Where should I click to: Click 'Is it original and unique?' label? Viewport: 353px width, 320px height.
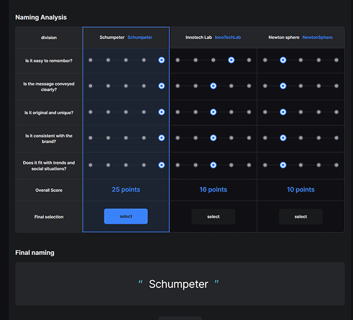49,113
